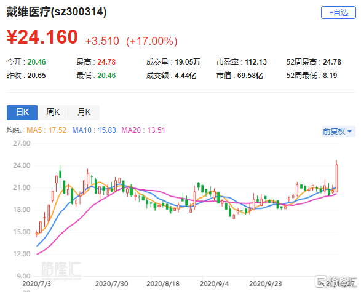Switch to 周K weekly chart tab
Screen dimensions: 361x292
point(53,112)
